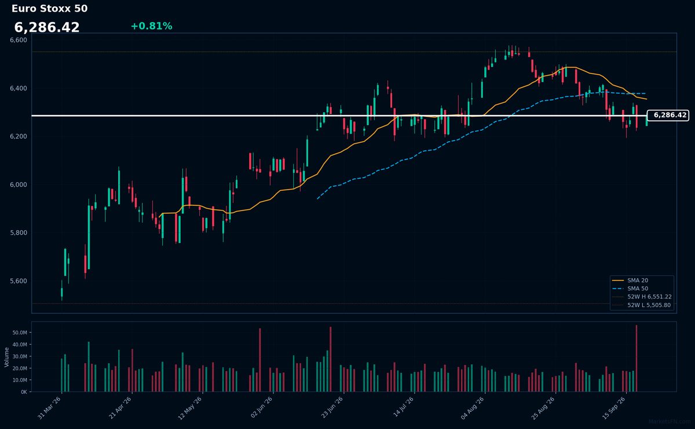This screenshot has width=695, height=429.
Task: Click the 6,000 price axis label
Action: (19, 185)
